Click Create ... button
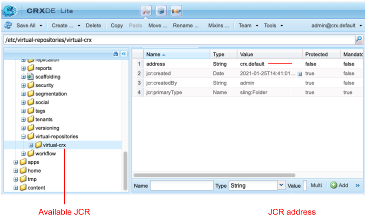The image size is (367, 222). (x=62, y=26)
